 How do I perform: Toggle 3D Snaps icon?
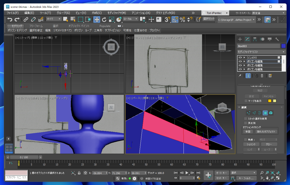click(x=167, y=20)
